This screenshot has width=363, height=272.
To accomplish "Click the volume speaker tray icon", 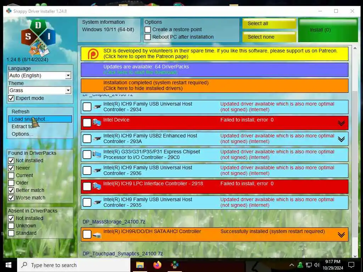I will [317, 265].
